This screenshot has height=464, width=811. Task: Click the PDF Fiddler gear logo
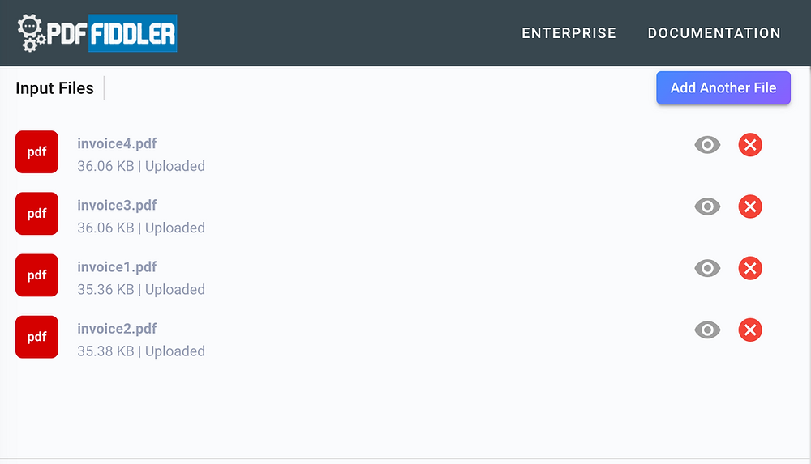point(31,33)
